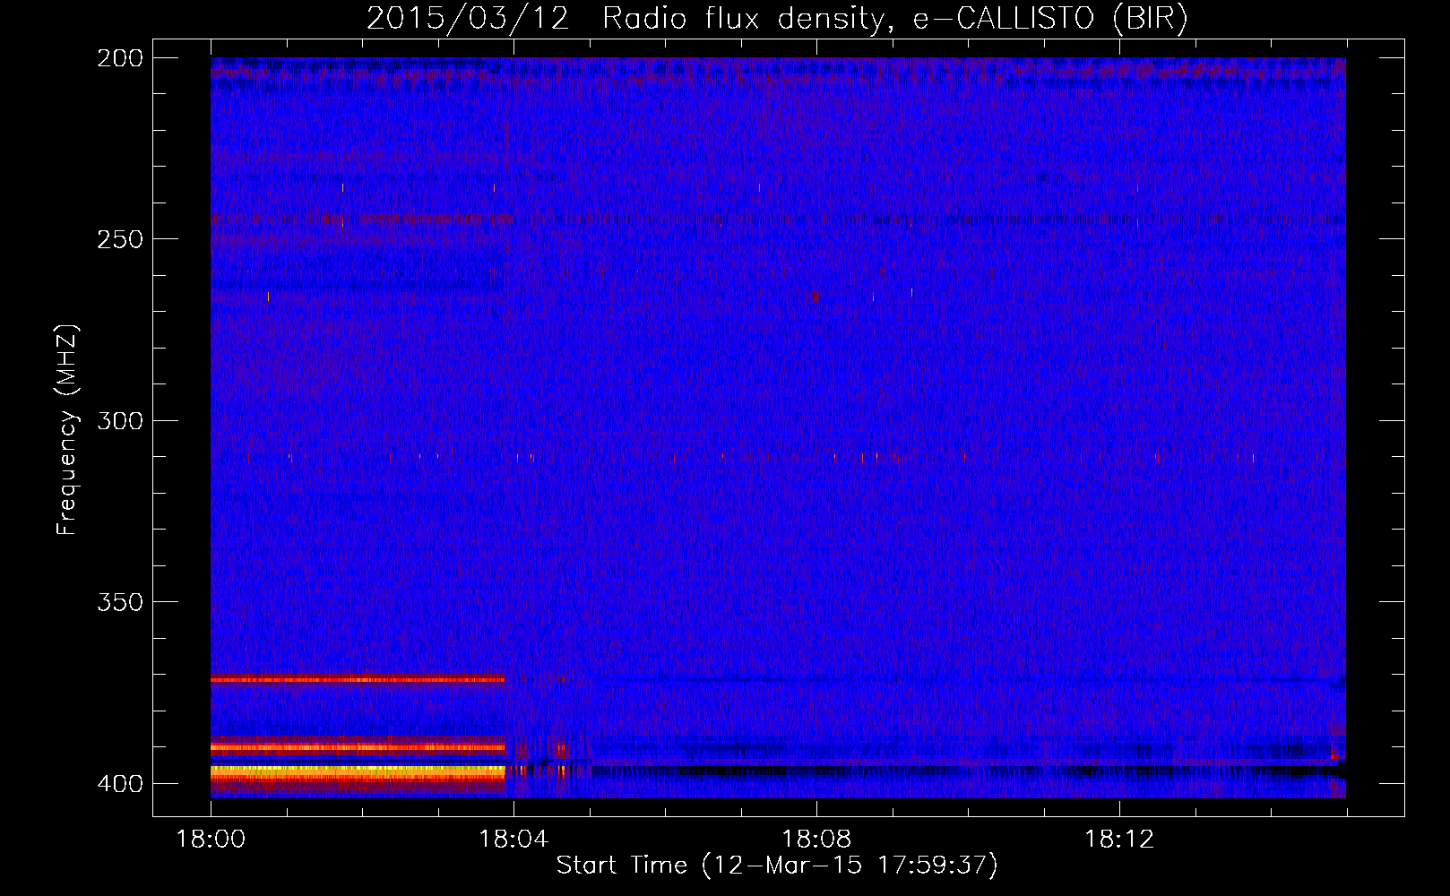This screenshot has height=896, width=1450.
Task: Click the 'Start Time (12-Mar-15 17:59:37)' label
Action: [x=777, y=866]
